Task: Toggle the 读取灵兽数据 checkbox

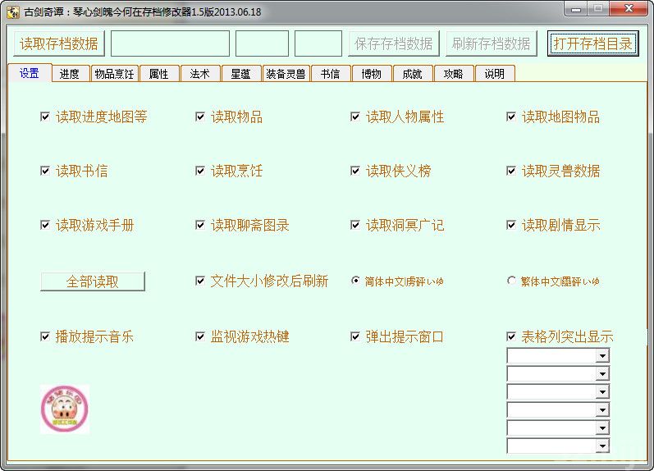Action: point(512,171)
